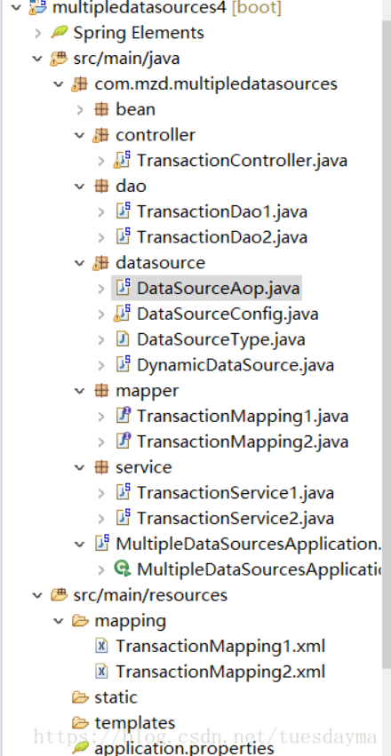The width and height of the screenshot is (391, 756).
Task: Select TransactionService2.java file
Action: point(235,518)
